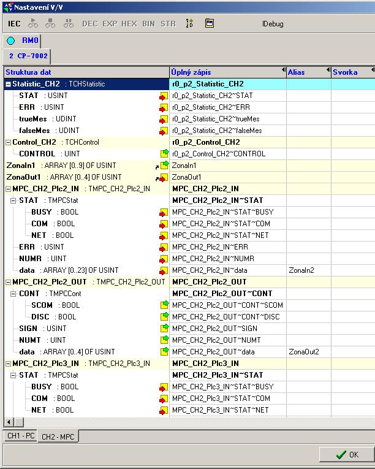This screenshot has height=469, width=375.
Task: Click the Struktura dat column header
Action: pos(86,72)
